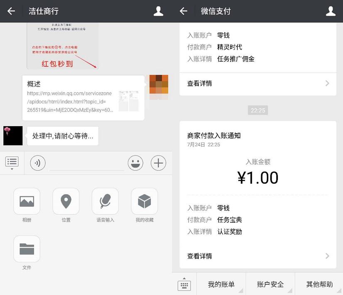Open the emoji smiley picker
This screenshot has height=295, width=343.
click(x=135, y=163)
